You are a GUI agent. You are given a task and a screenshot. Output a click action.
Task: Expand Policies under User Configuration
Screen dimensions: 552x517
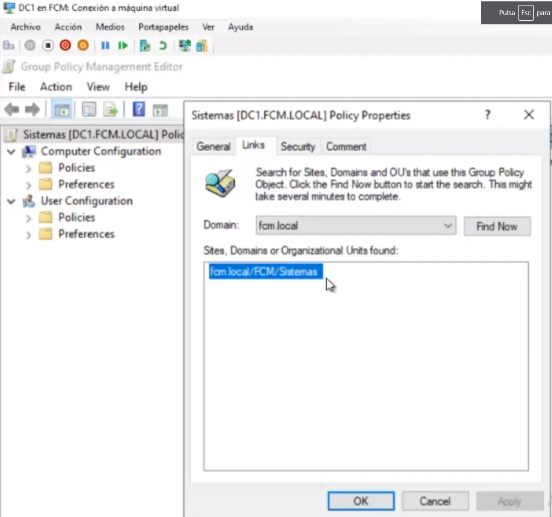point(28,218)
